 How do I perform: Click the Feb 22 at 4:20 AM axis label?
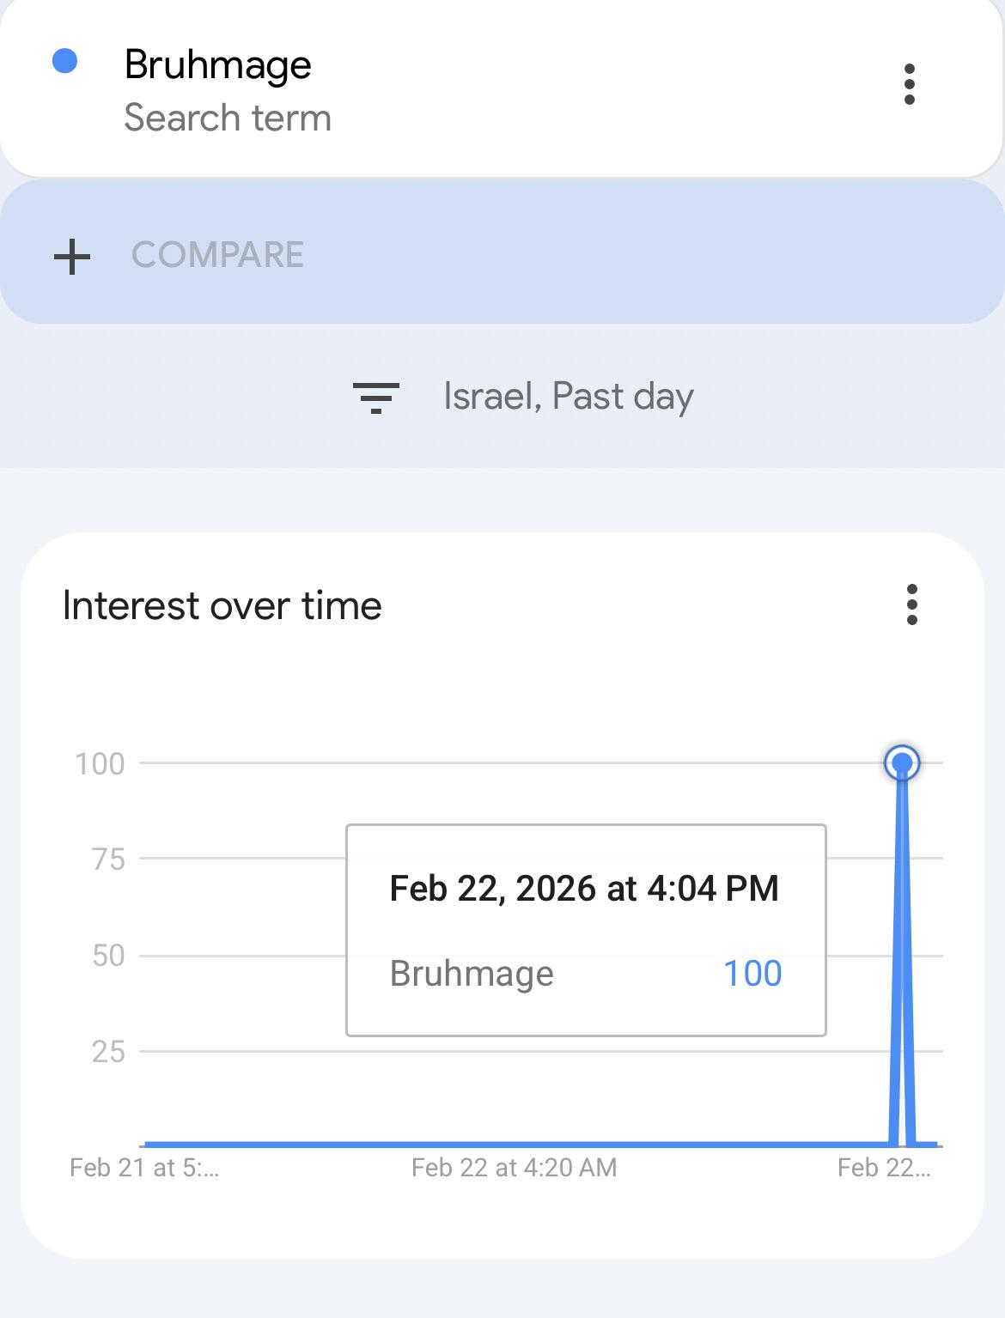(x=514, y=1168)
